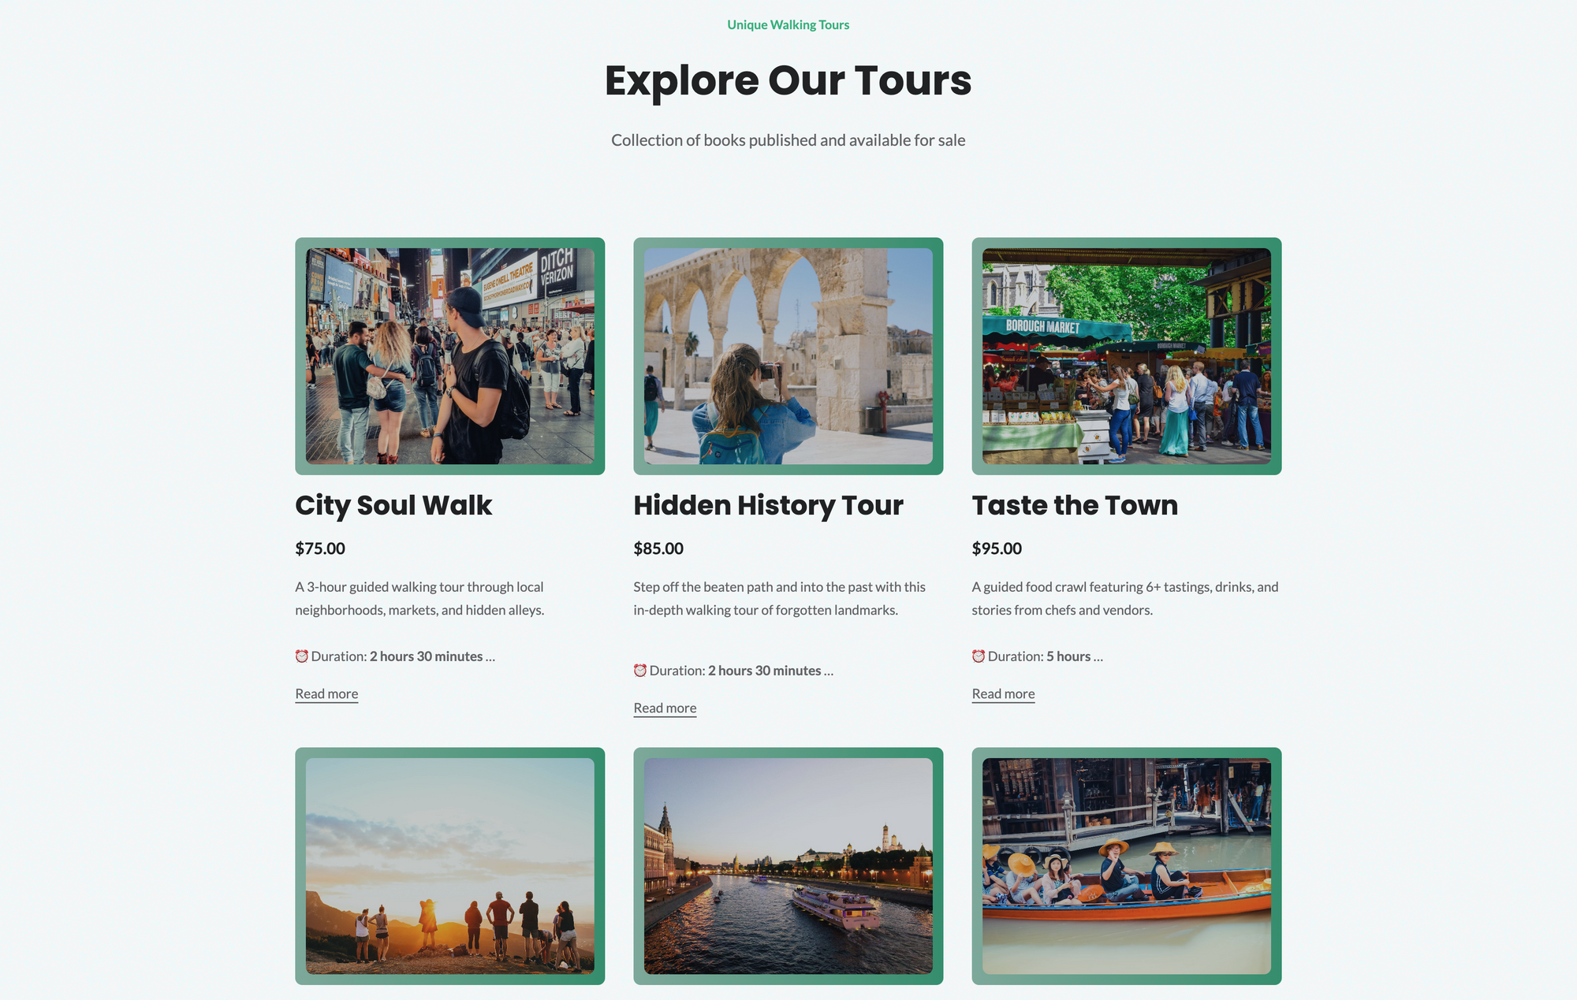Select the Hidden History Tour title
Image resolution: width=1577 pixels, height=1000 pixels.
pos(768,505)
